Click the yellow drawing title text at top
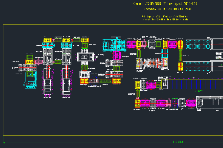Screen dimensions: 223x148 (165, 4)
